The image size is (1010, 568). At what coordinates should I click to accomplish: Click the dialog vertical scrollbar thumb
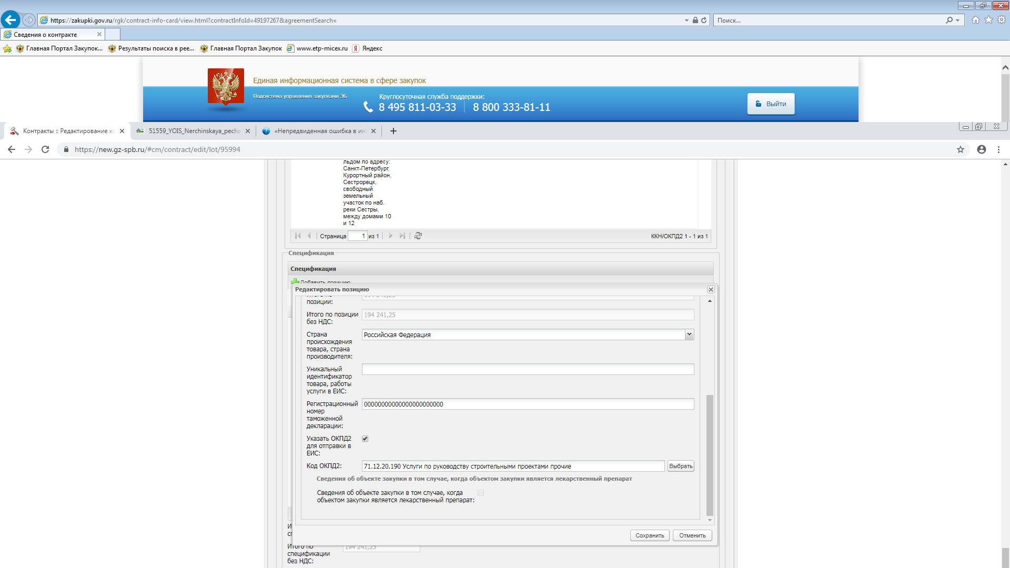[x=710, y=455]
